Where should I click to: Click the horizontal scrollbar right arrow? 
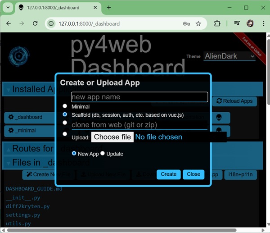click(263, 230)
